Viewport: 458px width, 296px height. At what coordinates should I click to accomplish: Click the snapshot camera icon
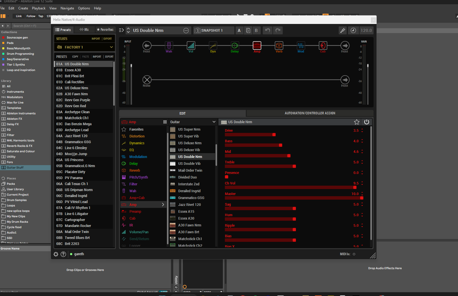[197, 31]
